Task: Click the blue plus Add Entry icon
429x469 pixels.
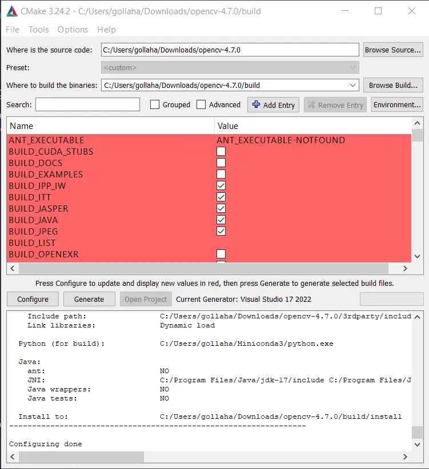Action: 256,104
